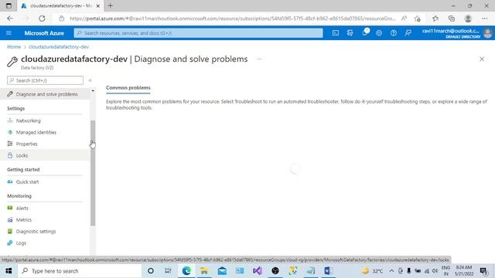Screen dimensions: 495x278
Task: Click the sidebar scrollbar thumb
Action: click(93, 173)
